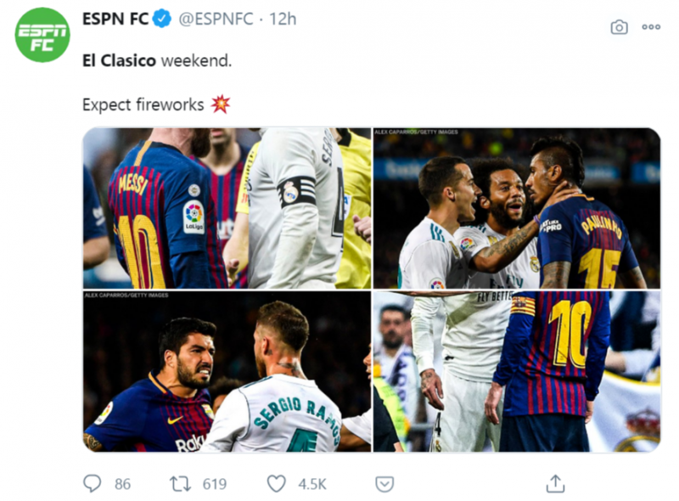Save the tweet using the pocket icon

pyautogui.click(x=384, y=483)
